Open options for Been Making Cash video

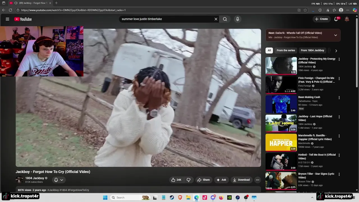(x=339, y=98)
